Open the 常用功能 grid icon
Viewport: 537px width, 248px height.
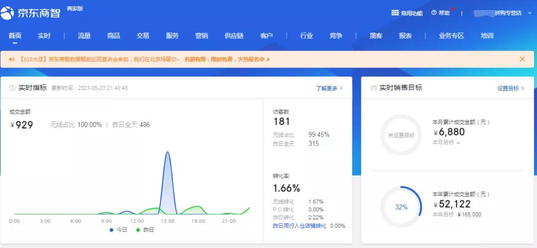(395, 13)
